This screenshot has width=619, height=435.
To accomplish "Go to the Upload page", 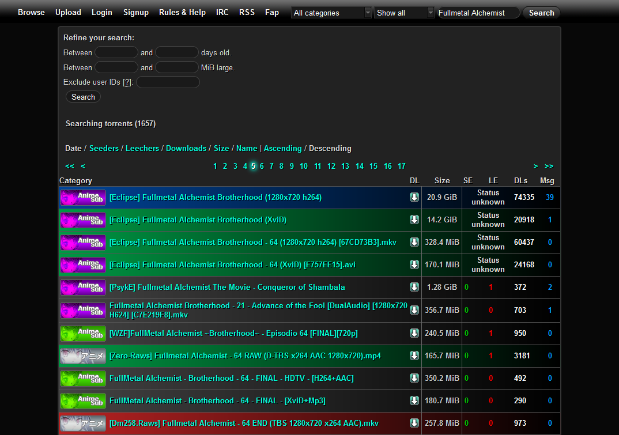I will [x=68, y=13].
